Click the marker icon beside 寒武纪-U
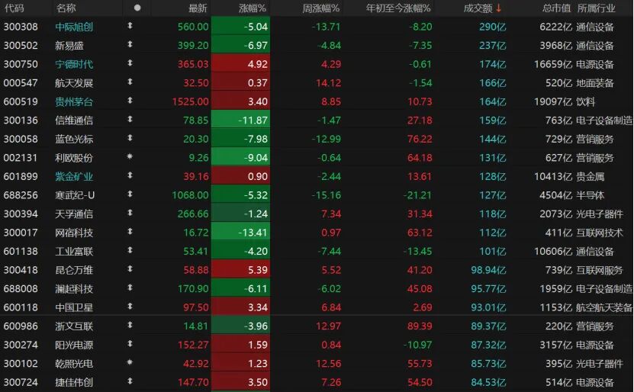This screenshot has height=392, width=634. (129, 195)
